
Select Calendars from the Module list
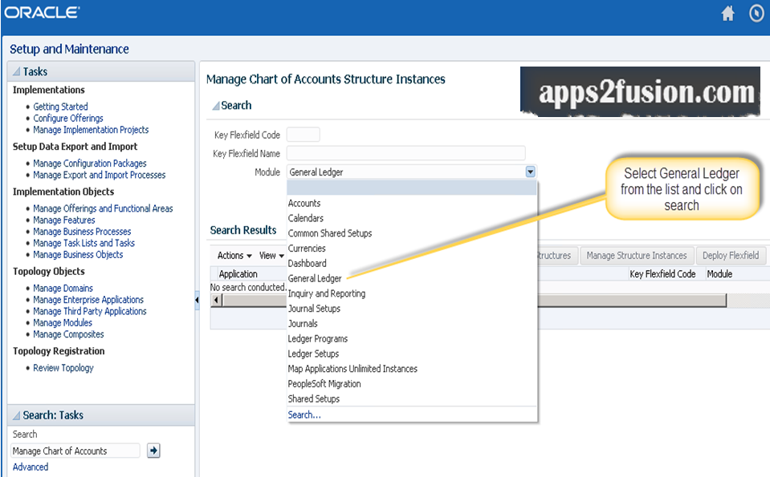pos(305,218)
